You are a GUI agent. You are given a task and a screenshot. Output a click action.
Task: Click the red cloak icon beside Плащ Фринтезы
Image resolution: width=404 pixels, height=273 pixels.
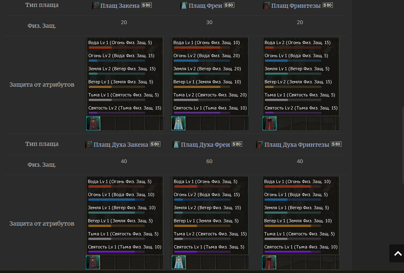click(266, 6)
